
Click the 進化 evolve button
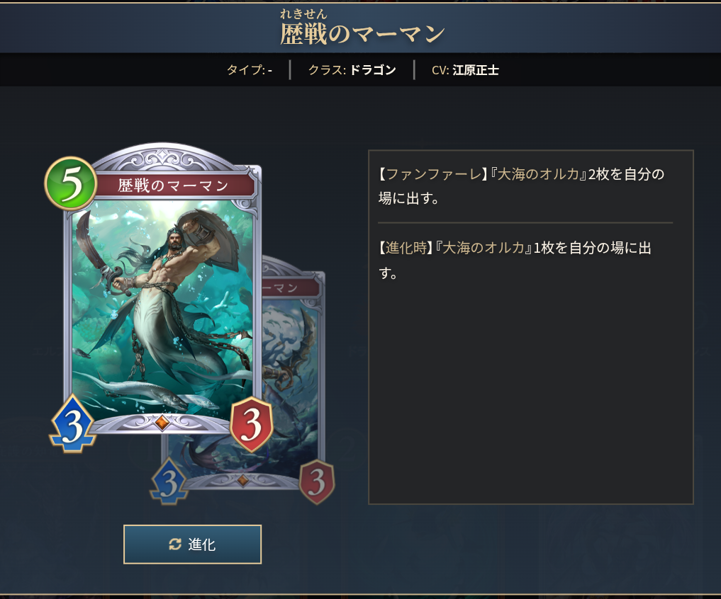192,544
